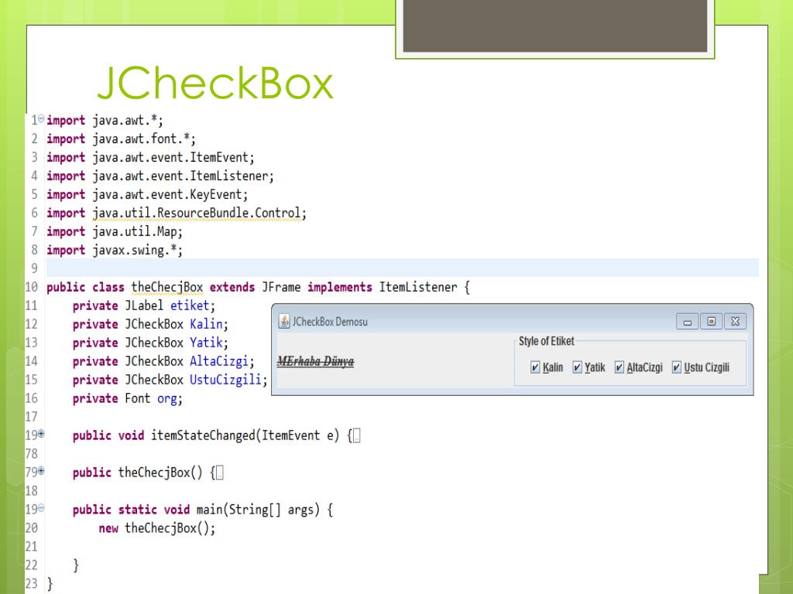
Task: Click the 'etiket' field name
Action: click(190, 306)
